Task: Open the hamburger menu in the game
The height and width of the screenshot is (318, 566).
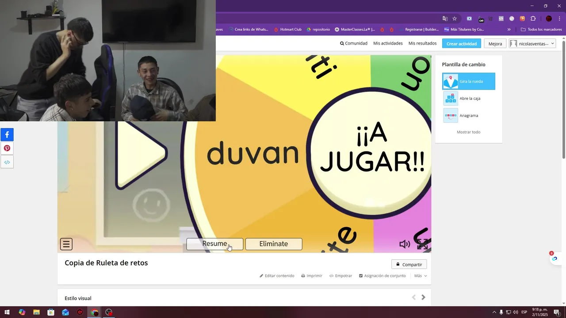Action: [66, 244]
